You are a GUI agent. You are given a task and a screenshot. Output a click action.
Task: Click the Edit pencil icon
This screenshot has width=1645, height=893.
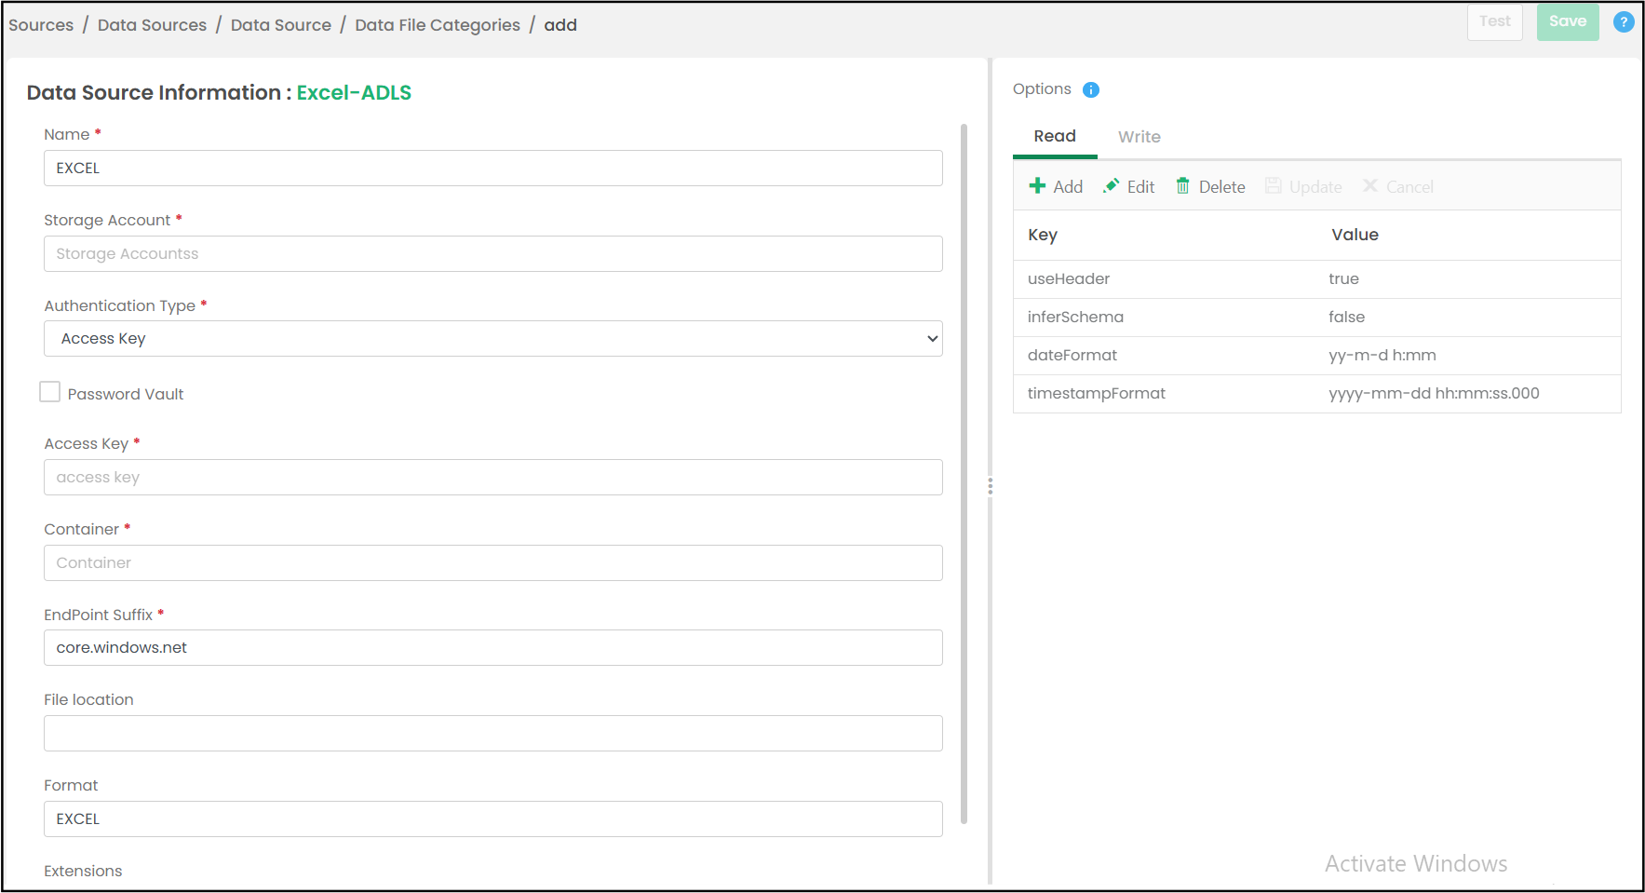(x=1111, y=186)
